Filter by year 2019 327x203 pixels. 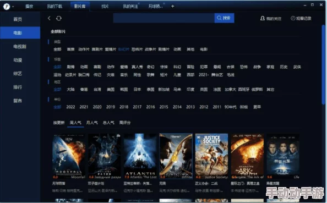click(x=111, y=107)
